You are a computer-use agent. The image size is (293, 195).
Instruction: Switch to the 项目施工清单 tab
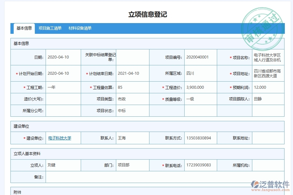[49, 28]
